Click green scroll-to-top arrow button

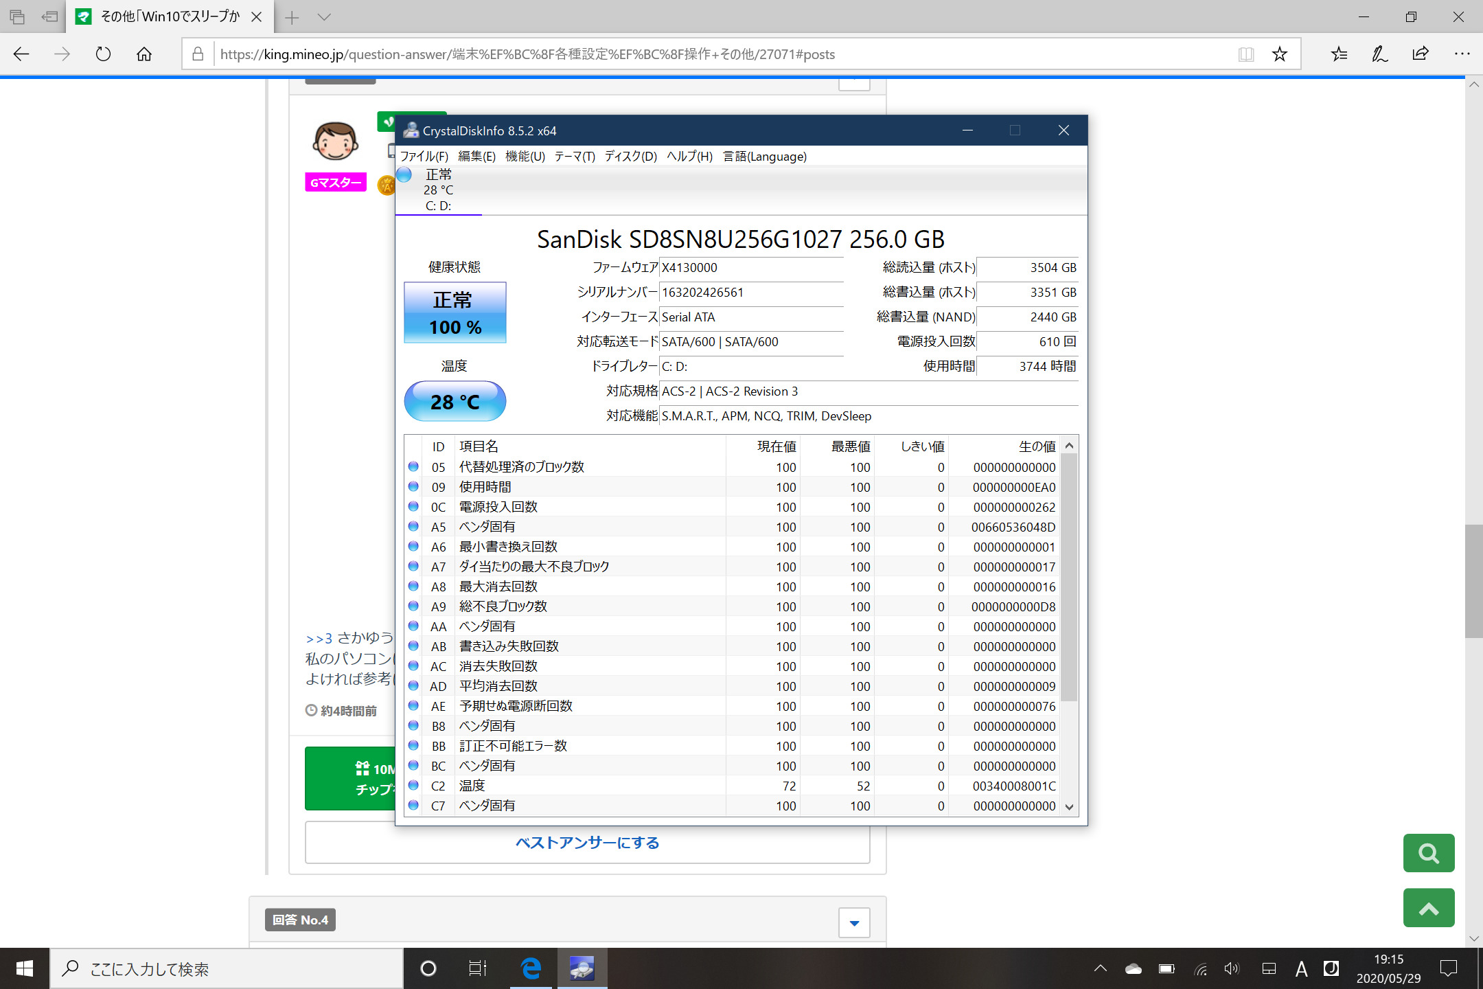[1428, 908]
